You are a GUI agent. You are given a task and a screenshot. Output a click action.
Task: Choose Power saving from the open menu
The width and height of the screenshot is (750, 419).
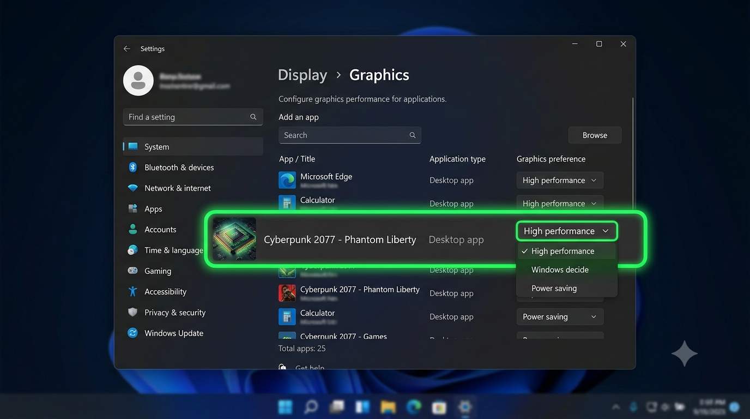566,288
